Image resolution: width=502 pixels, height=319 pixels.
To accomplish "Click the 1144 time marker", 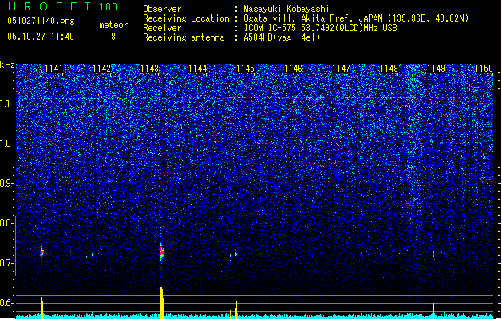I will click(x=198, y=69).
